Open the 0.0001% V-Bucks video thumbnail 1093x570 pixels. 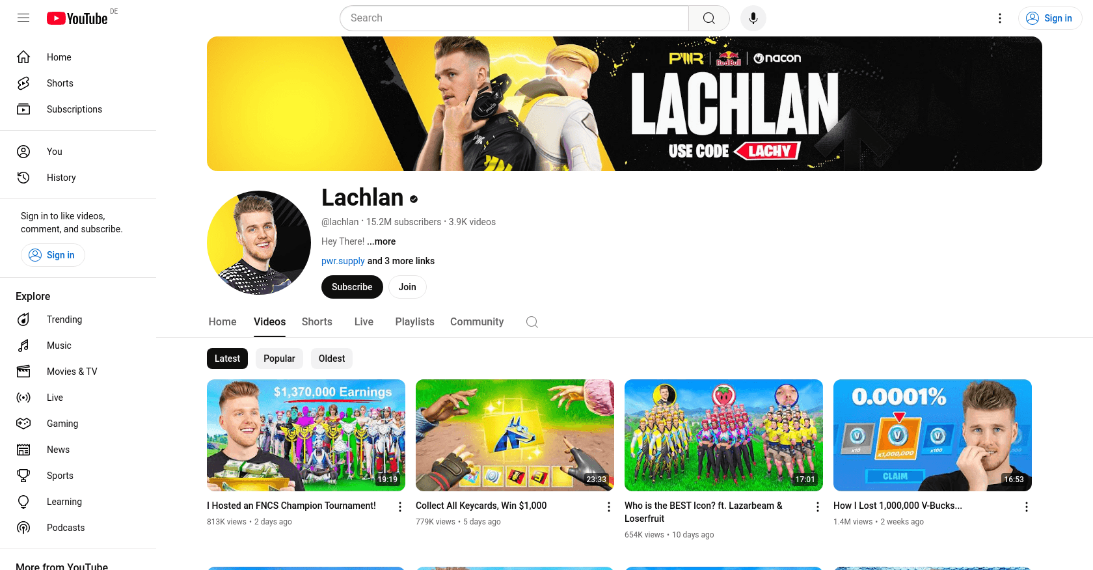(x=932, y=435)
